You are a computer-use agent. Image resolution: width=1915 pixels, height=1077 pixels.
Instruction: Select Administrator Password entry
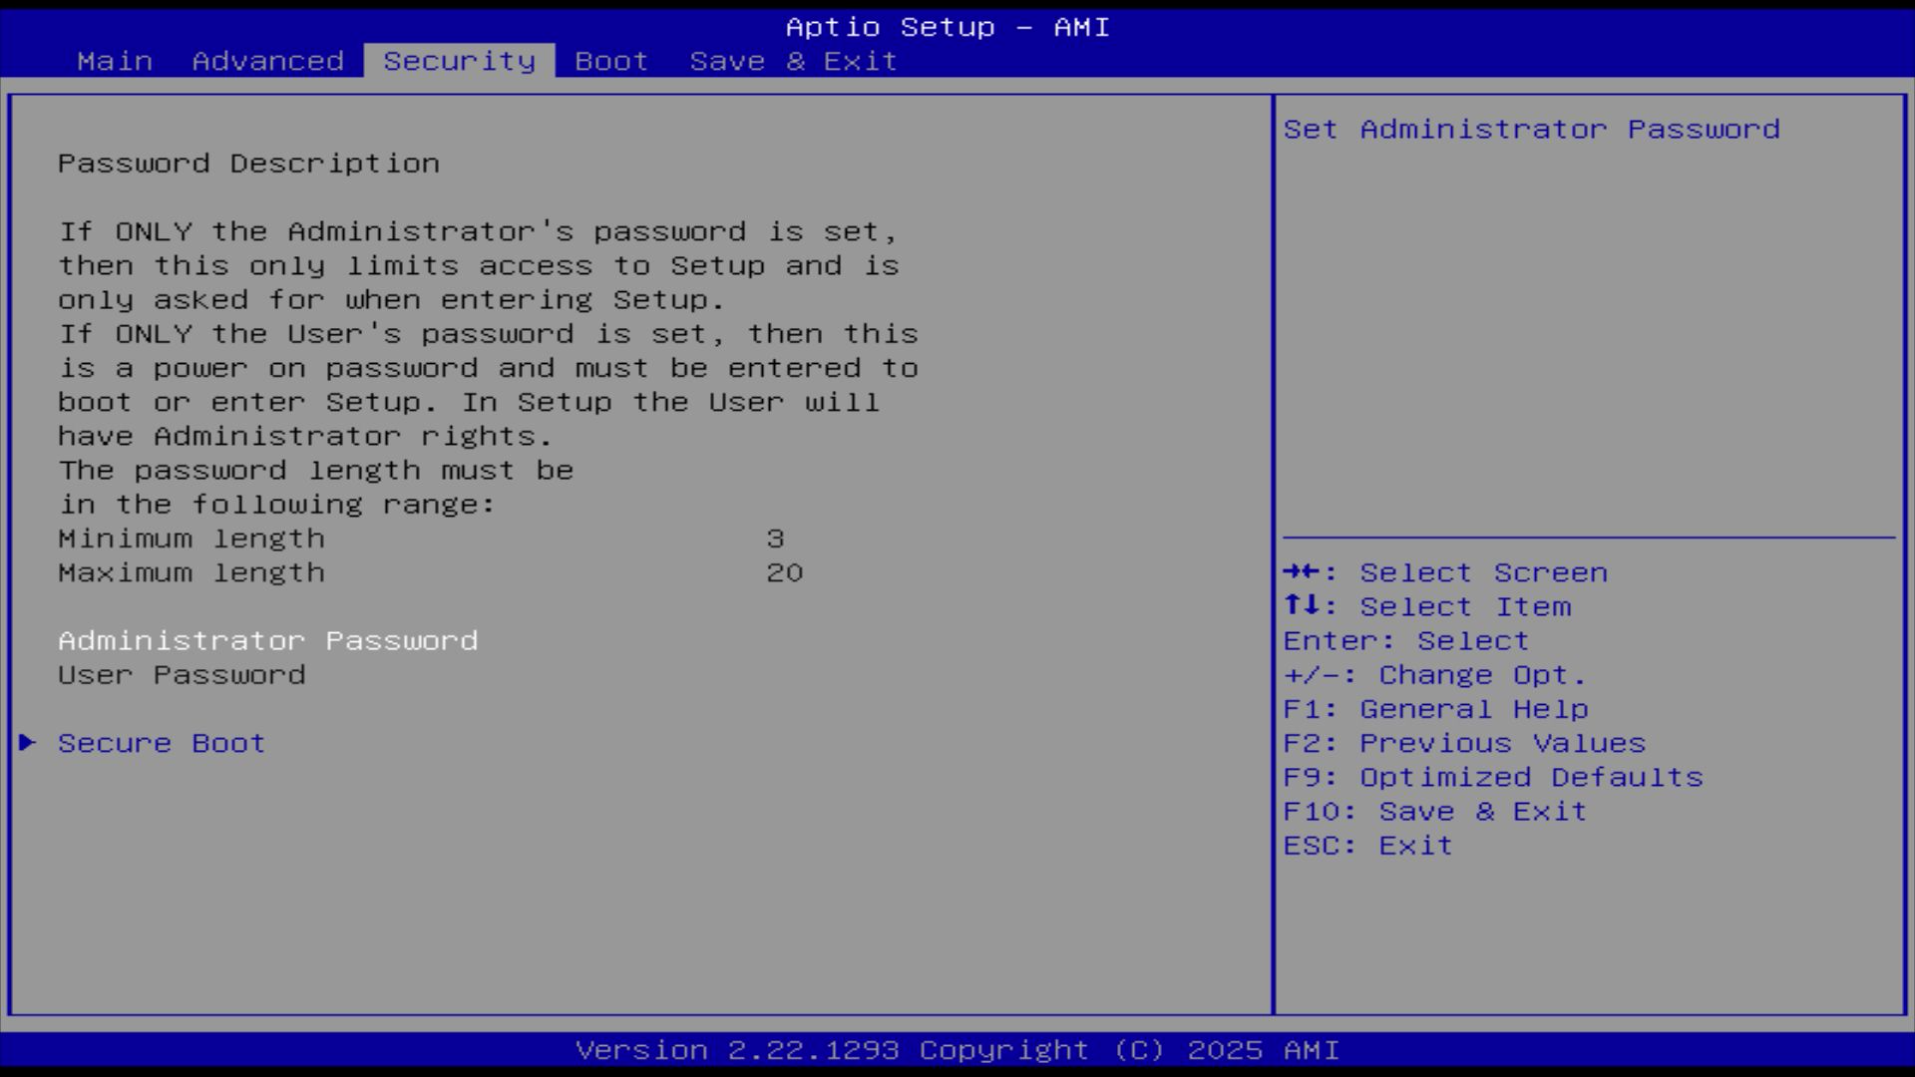[x=267, y=640]
